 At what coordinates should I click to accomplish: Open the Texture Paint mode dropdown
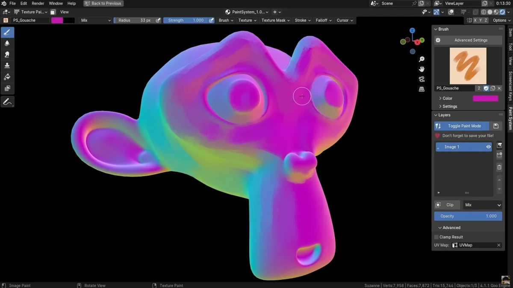coord(31,12)
